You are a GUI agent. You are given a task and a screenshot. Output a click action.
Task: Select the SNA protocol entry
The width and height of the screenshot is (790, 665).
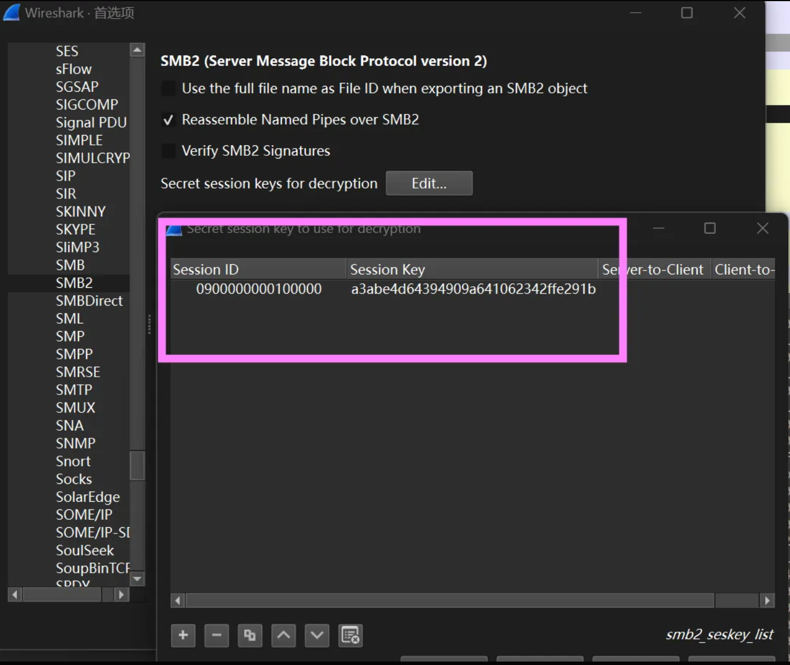(69, 426)
